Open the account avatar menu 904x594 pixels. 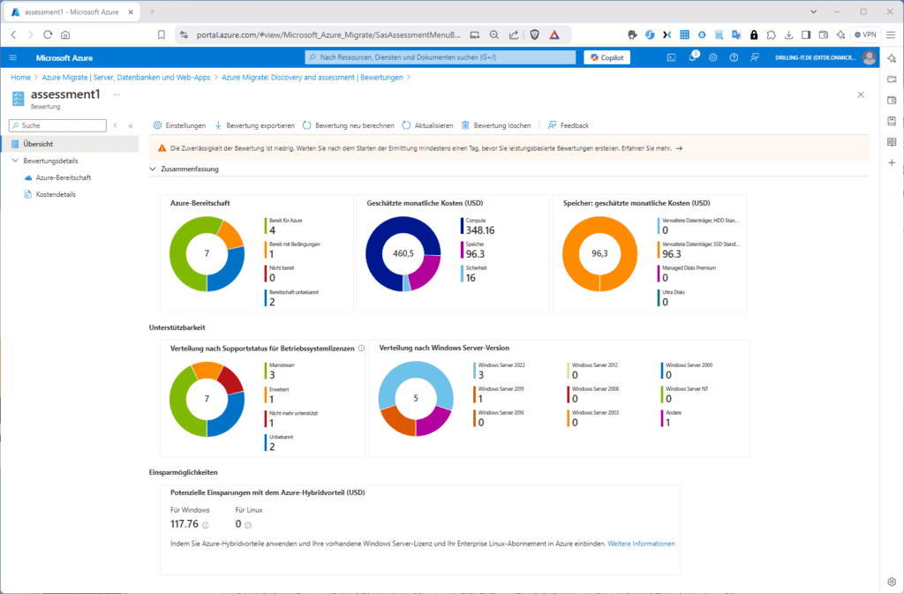(x=869, y=57)
